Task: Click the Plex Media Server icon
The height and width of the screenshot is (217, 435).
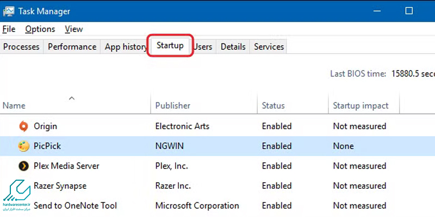Action: 23,166
